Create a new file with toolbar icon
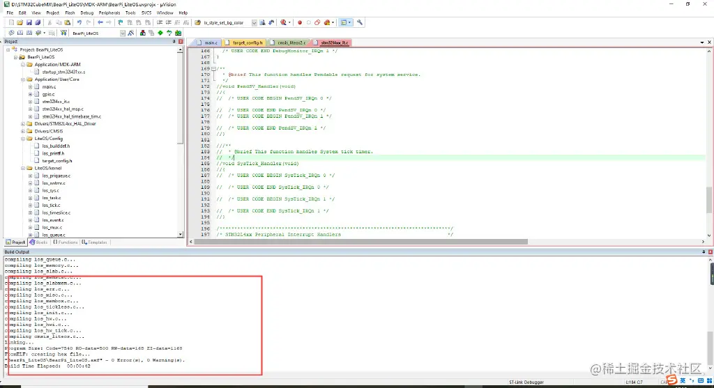The height and width of the screenshot is (388, 714). click(x=11, y=22)
